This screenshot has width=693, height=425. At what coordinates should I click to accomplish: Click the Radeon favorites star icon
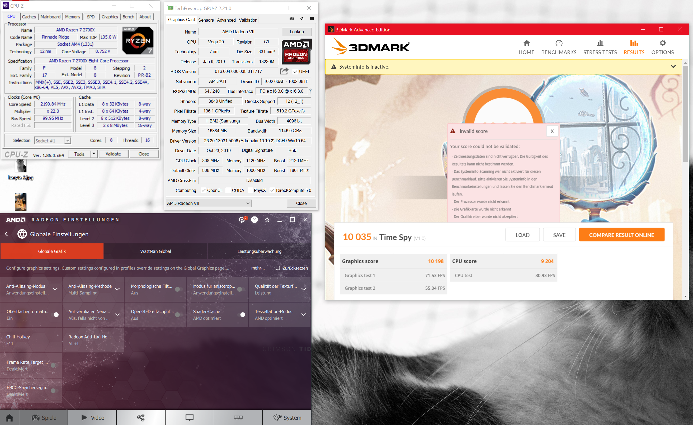(267, 220)
